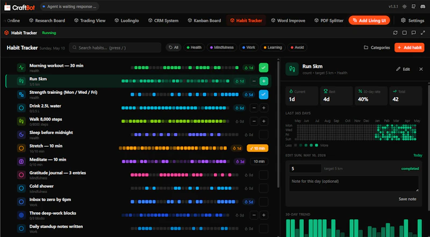The width and height of the screenshot is (430, 237).
Task: Click the Search habits field
Action: coord(115,48)
